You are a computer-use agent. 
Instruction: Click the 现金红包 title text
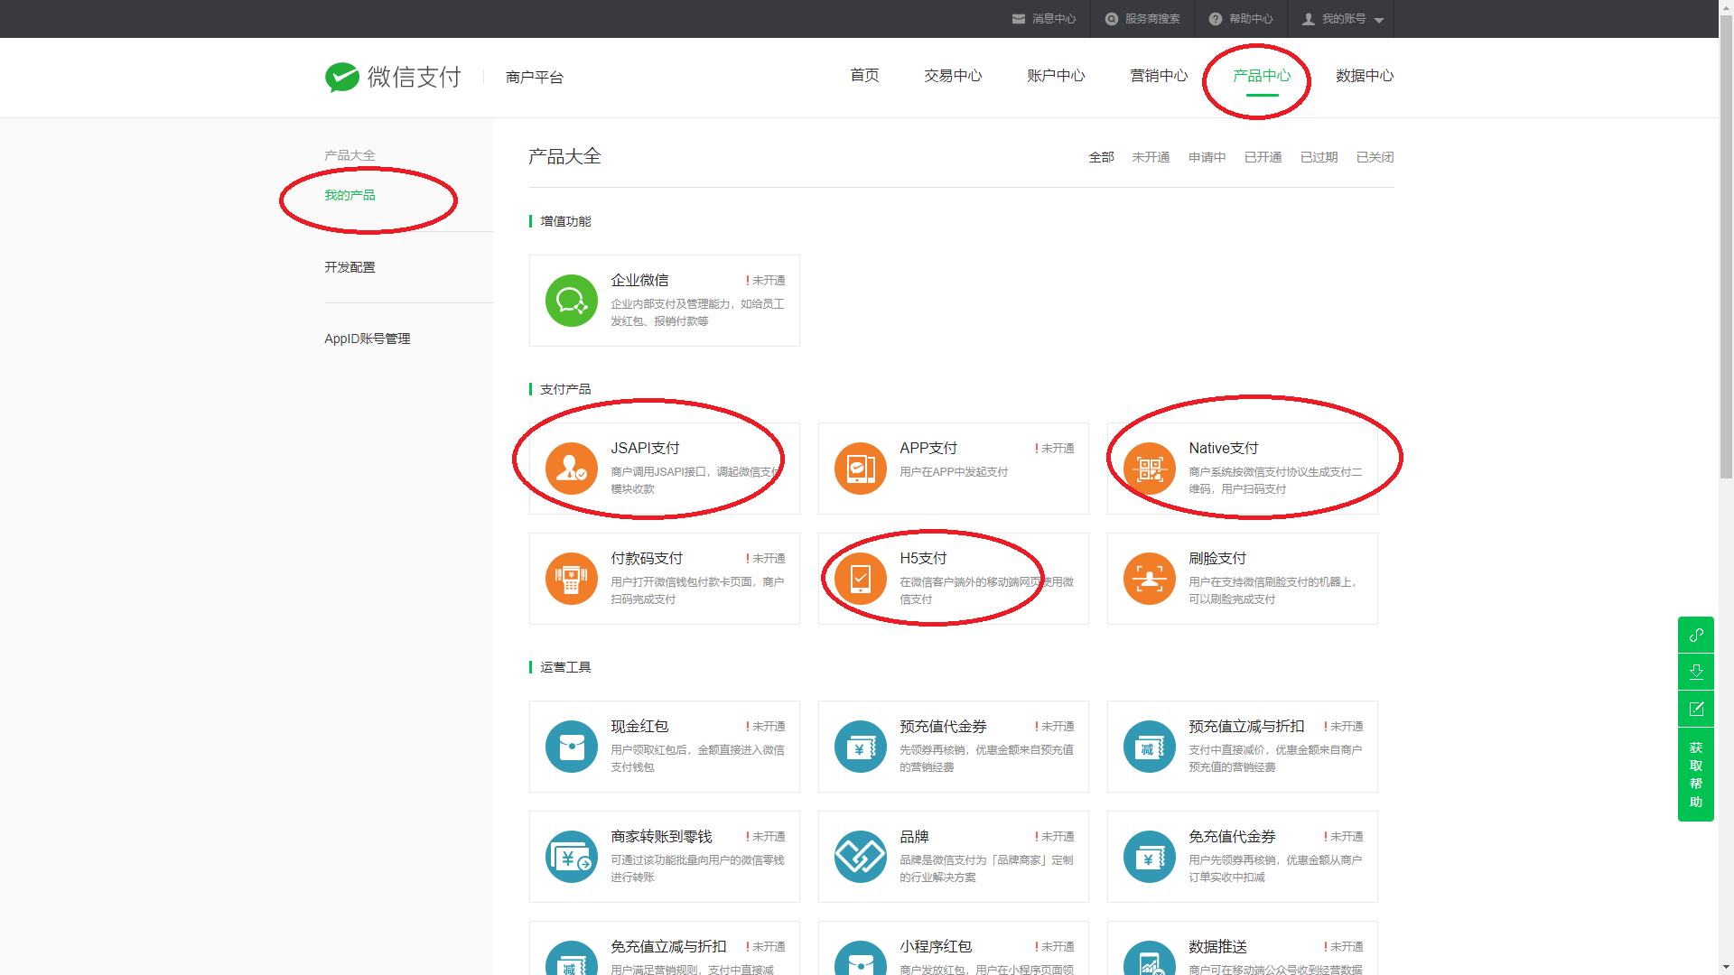[x=639, y=726]
